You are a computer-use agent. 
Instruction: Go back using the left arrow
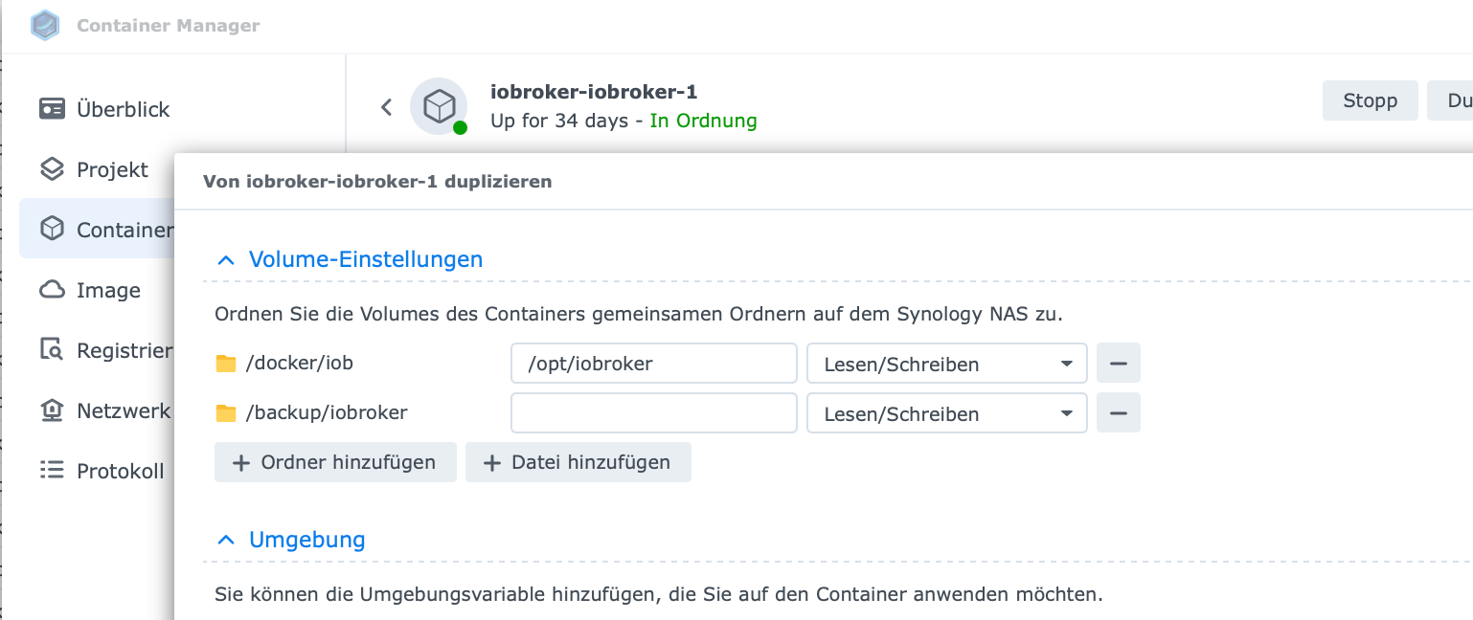387,107
